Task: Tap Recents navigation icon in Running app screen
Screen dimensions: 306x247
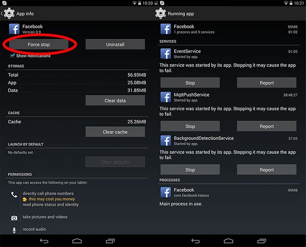Action: coord(262,241)
